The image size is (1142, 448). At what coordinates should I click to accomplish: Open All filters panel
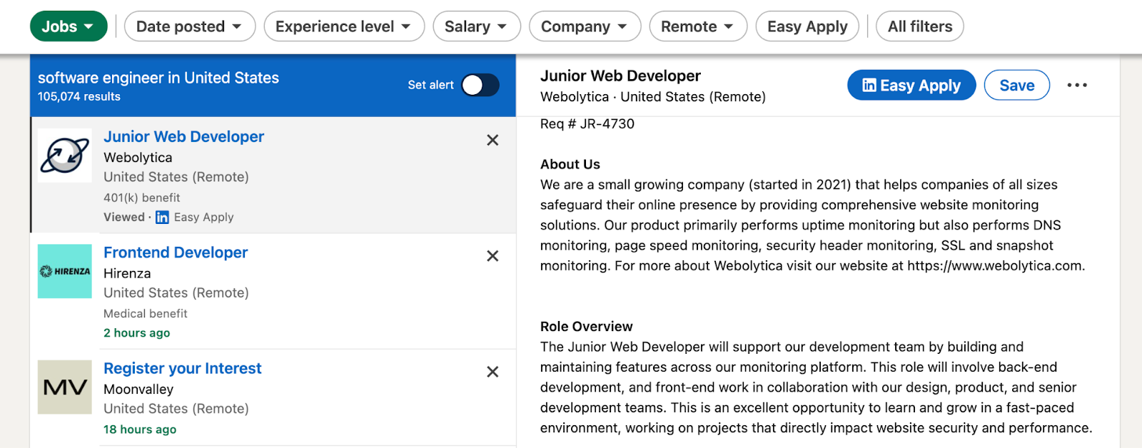pos(920,26)
